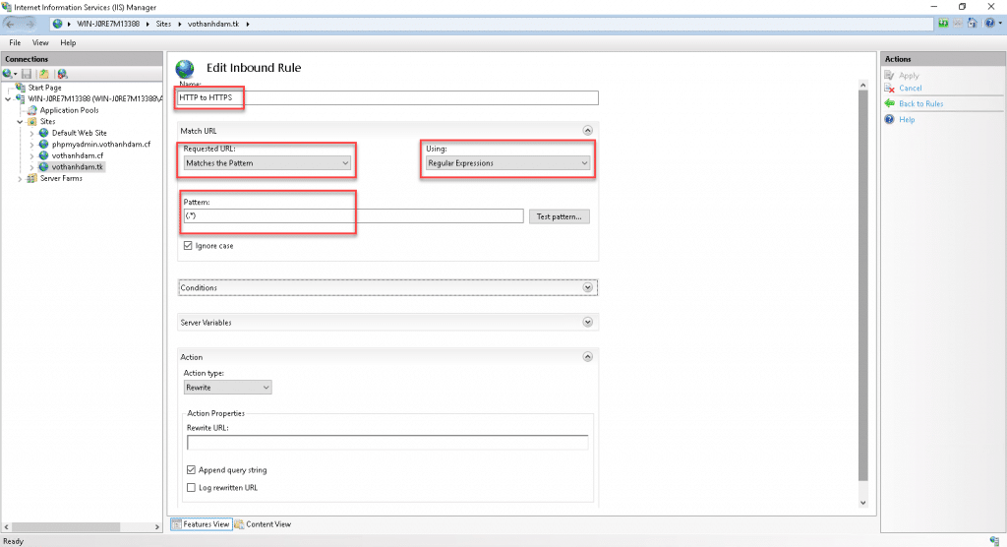
Task: Click the green Back to Rules arrow icon
Action: click(889, 103)
